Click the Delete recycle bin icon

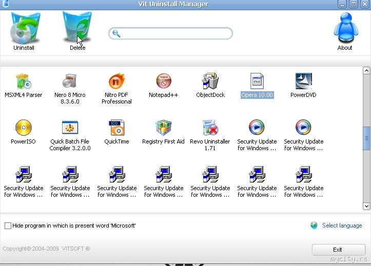(x=77, y=28)
